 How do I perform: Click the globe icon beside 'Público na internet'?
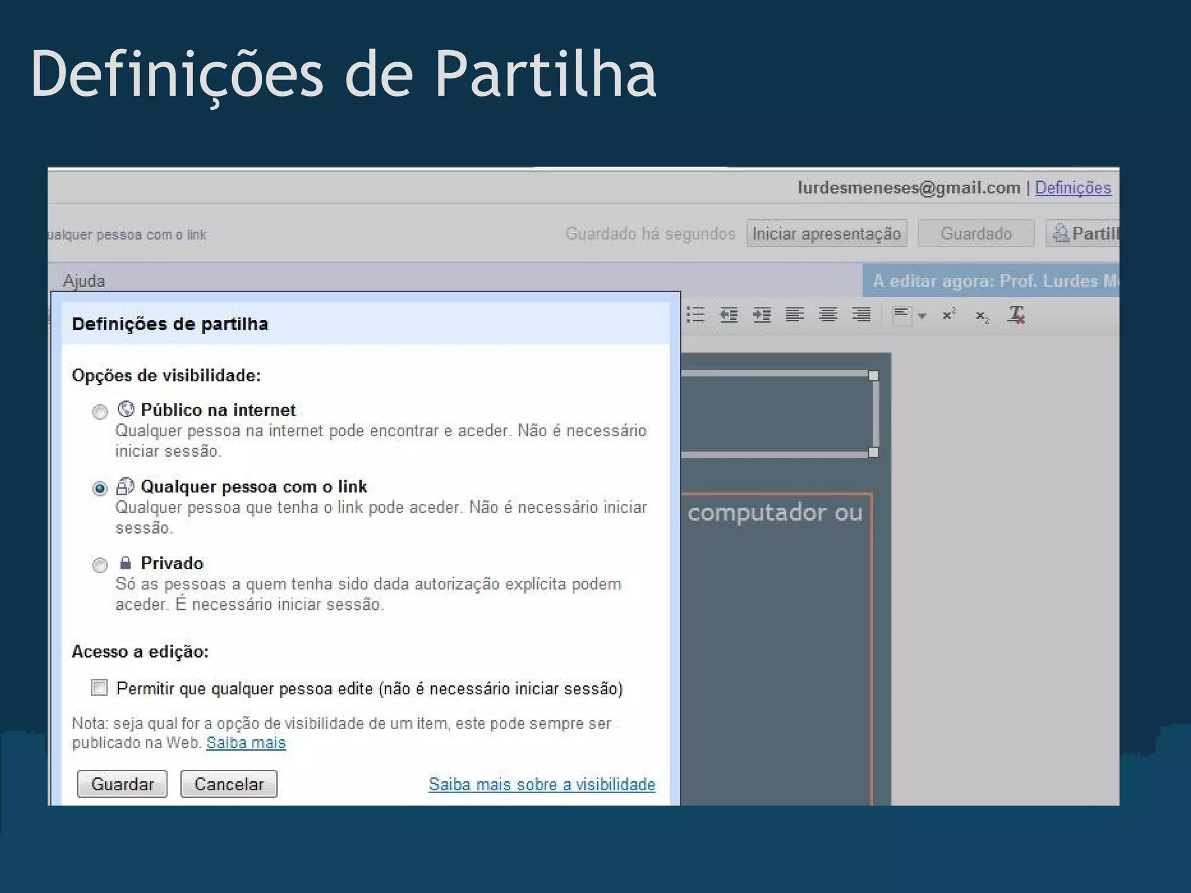coord(126,409)
